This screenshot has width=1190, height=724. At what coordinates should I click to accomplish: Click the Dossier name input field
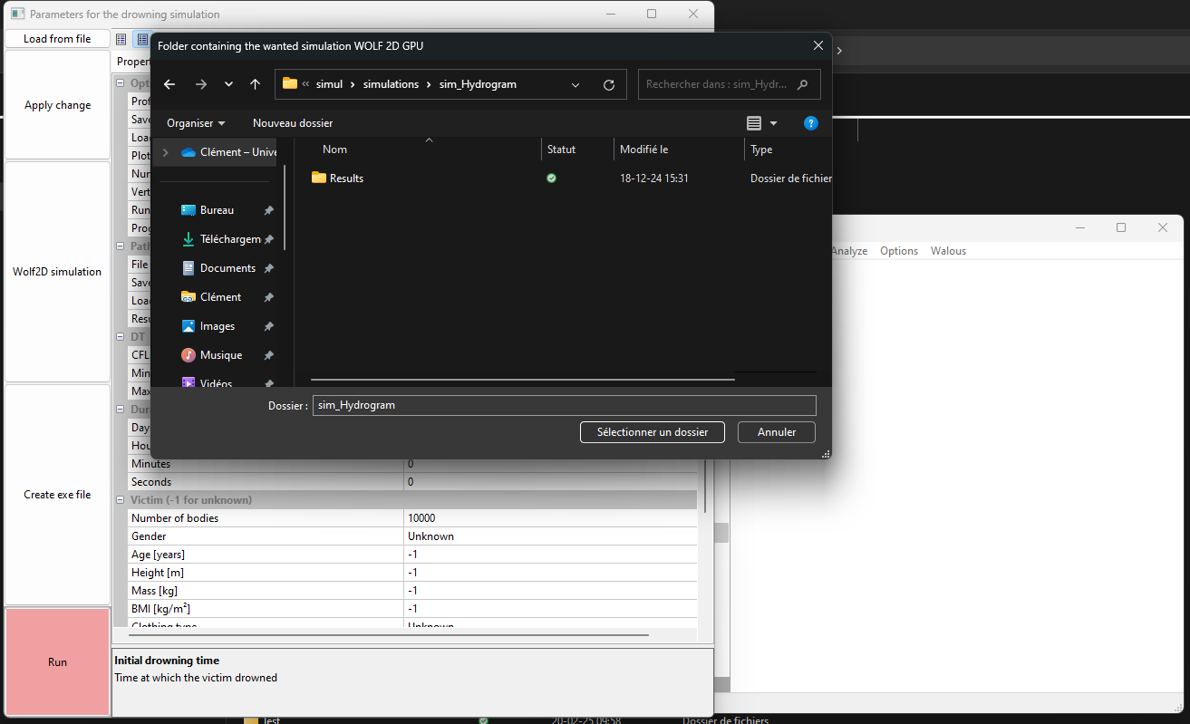point(564,405)
